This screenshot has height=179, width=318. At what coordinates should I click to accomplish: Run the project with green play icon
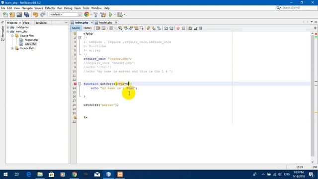[x=111, y=14]
